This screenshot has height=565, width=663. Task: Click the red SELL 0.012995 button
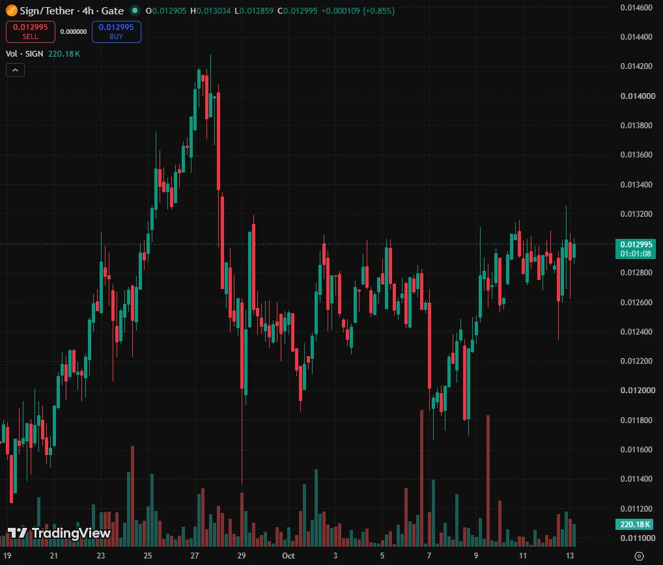pyautogui.click(x=31, y=32)
